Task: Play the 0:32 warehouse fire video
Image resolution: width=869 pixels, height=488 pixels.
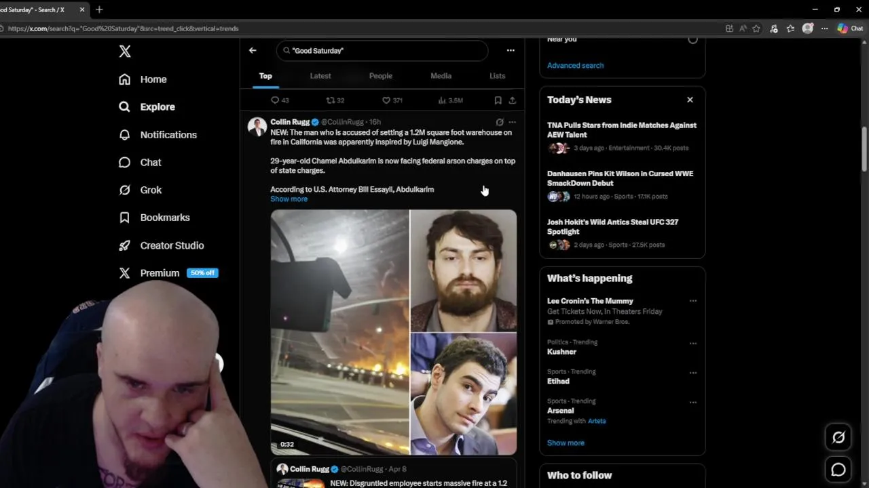Action: point(340,332)
